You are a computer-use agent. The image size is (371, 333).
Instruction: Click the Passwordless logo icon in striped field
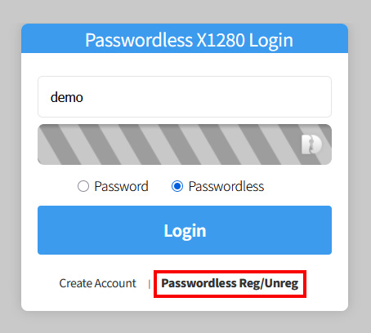(x=311, y=144)
